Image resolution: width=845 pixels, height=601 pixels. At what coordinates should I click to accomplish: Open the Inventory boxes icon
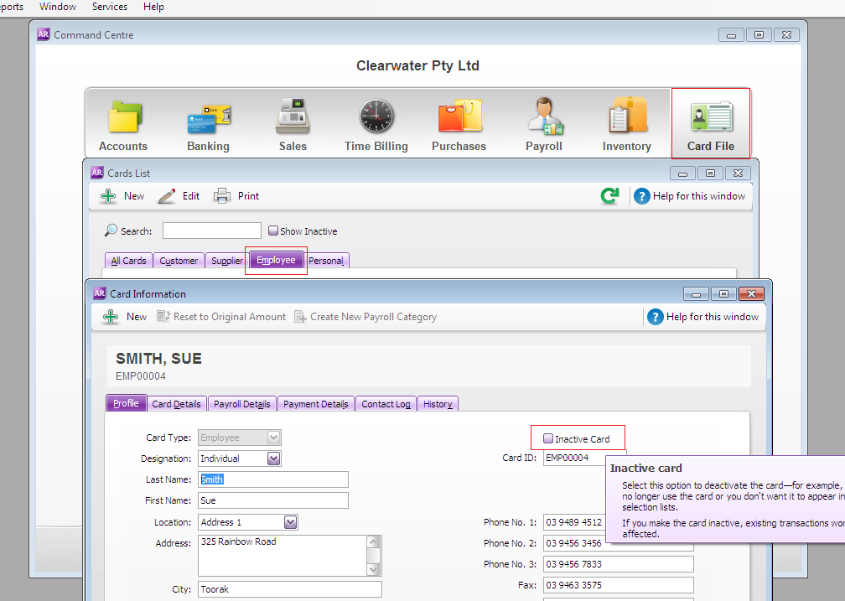627,115
